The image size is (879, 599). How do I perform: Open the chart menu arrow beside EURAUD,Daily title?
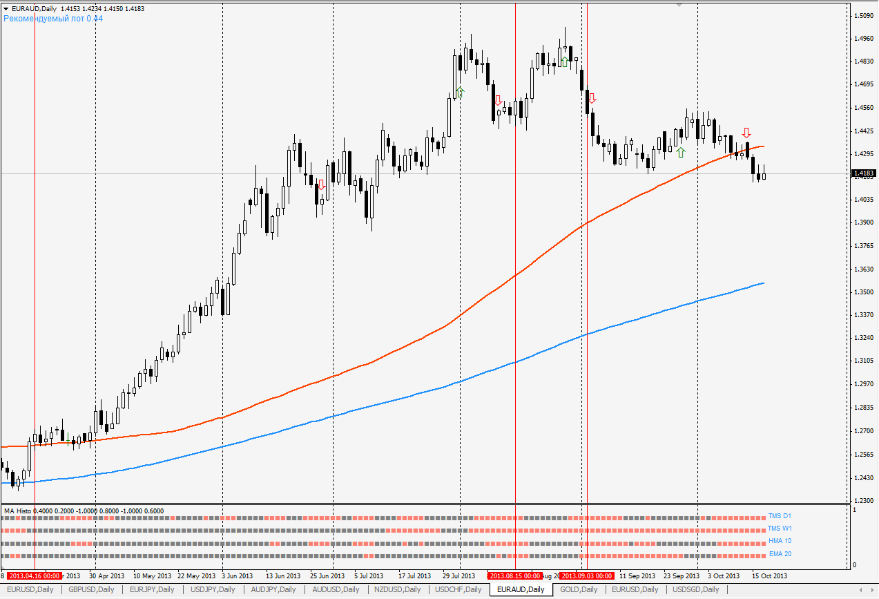coord(6,8)
